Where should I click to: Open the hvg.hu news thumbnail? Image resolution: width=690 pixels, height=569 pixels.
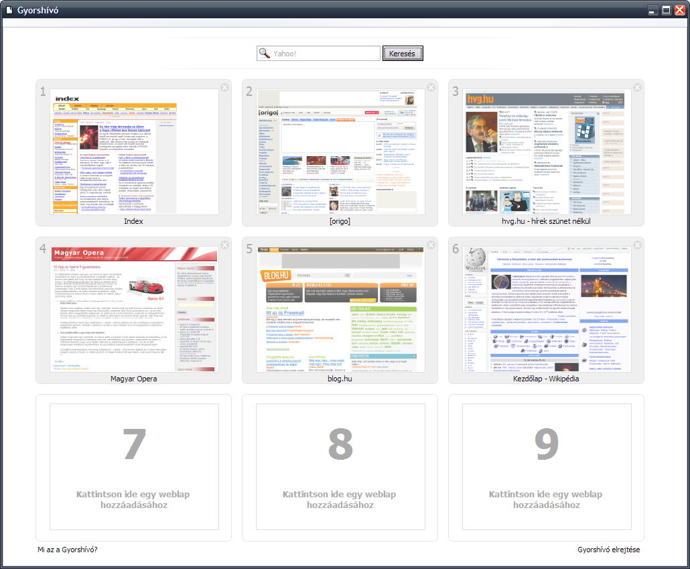547,151
